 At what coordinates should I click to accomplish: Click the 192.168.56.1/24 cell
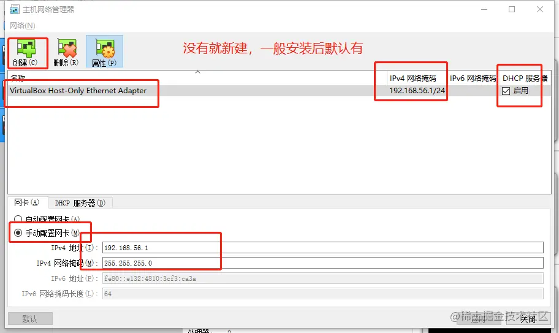click(x=417, y=91)
